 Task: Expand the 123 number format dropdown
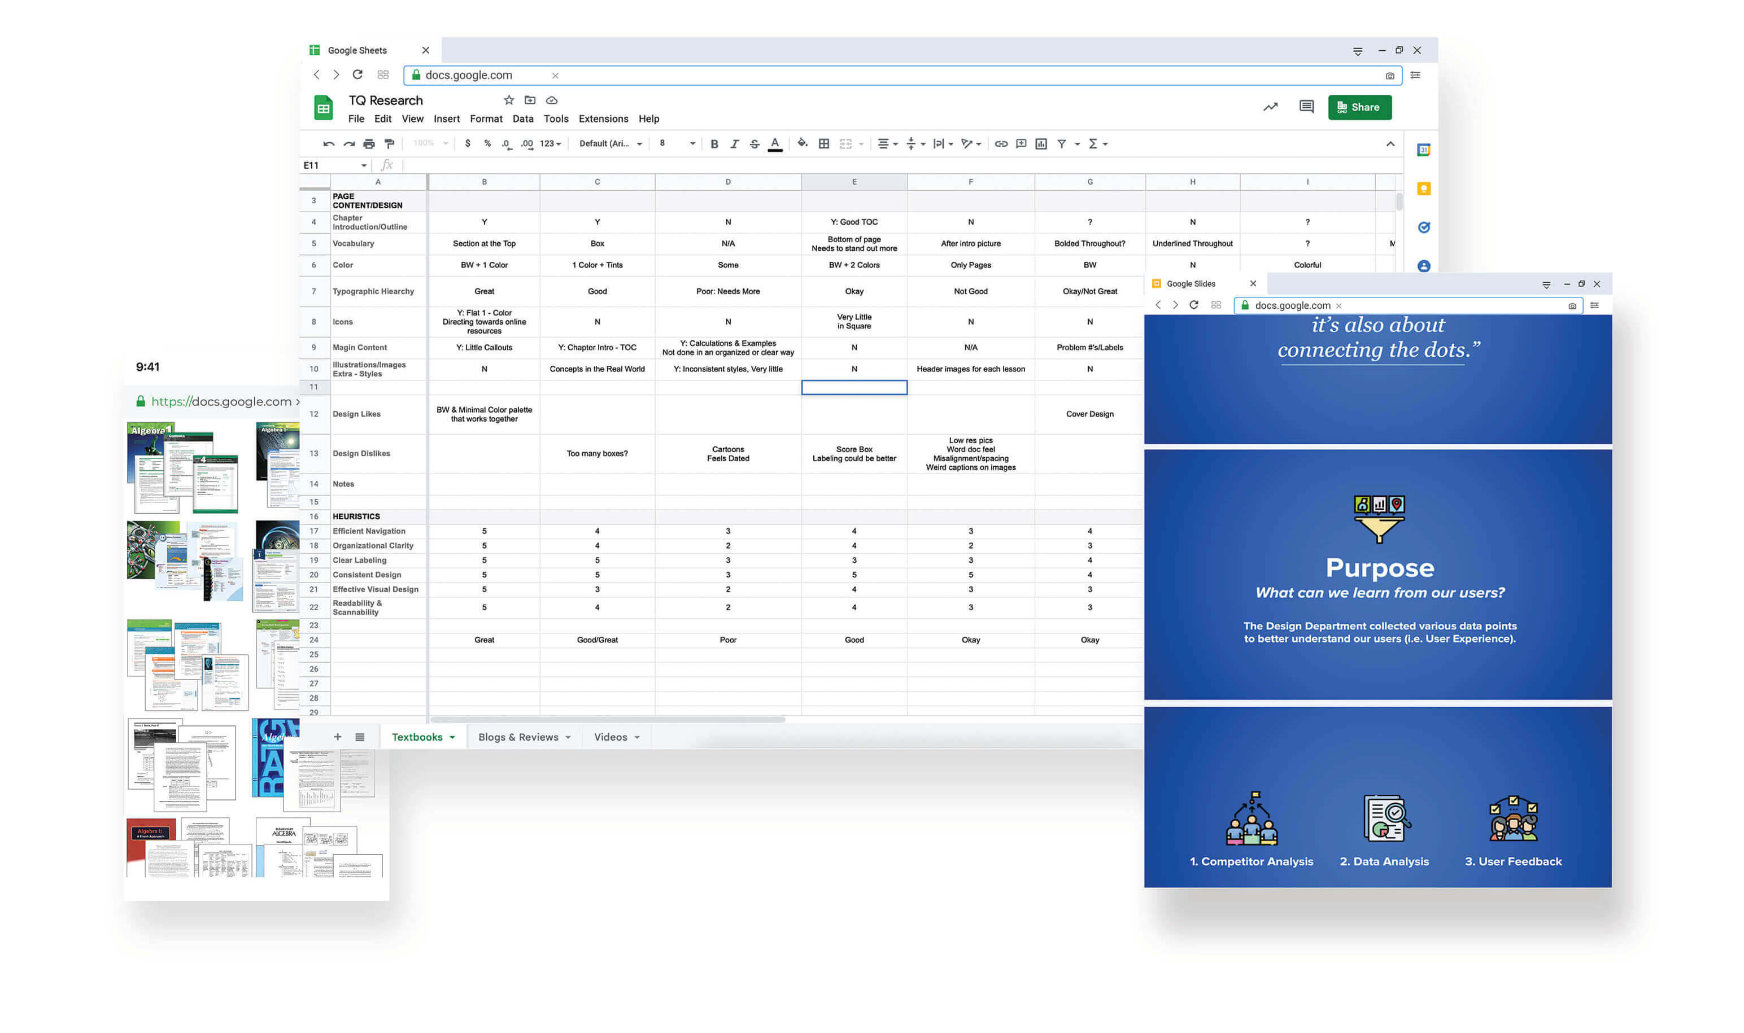click(550, 143)
